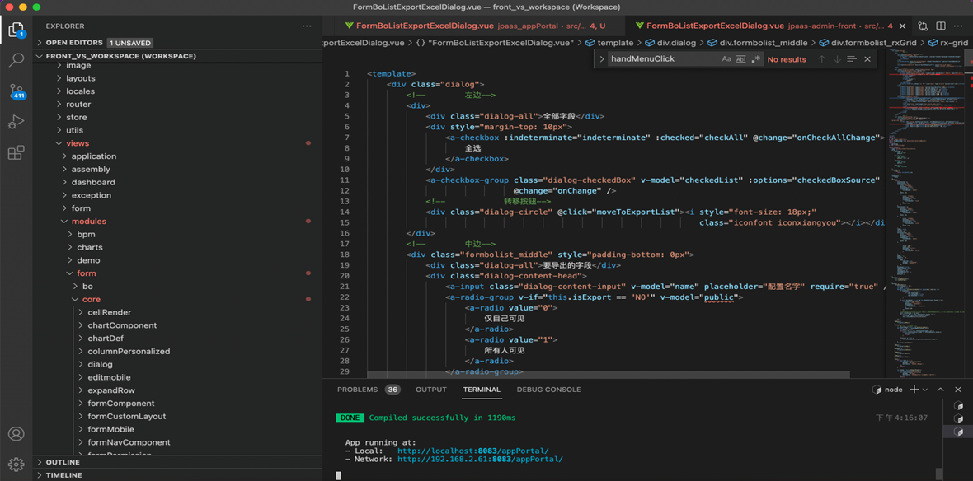Go to the next find match
The height and width of the screenshot is (481, 973).
point(836,58)
